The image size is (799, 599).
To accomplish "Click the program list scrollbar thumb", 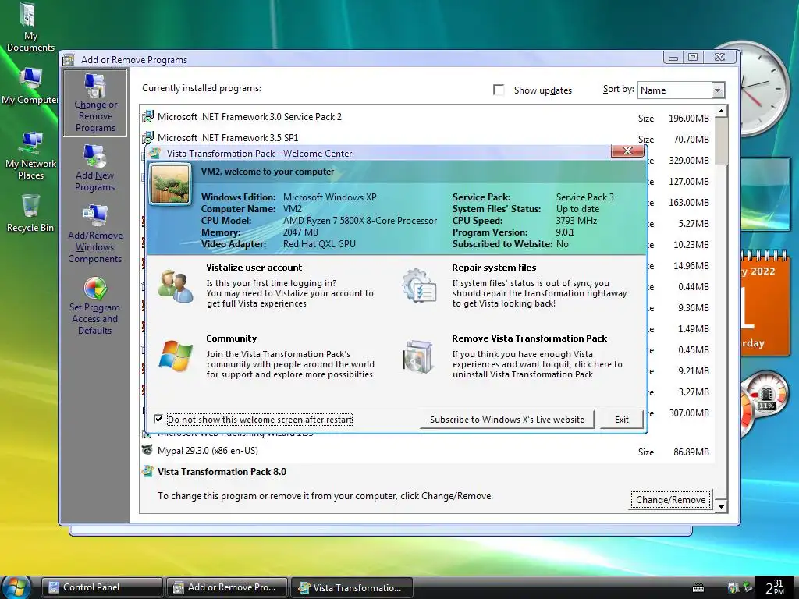I will point(721,141).
